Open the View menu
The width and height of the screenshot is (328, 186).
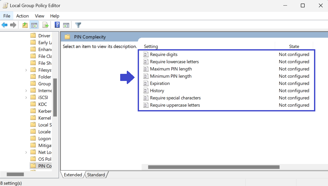click(x=39, y=16)
